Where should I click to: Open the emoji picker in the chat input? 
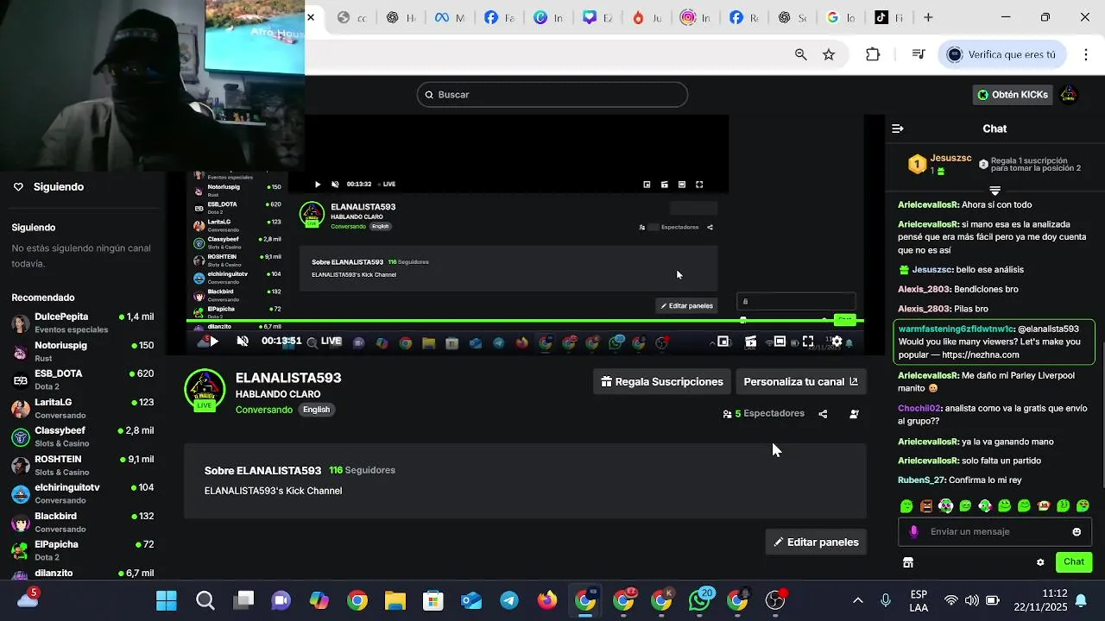[1077, 531]
